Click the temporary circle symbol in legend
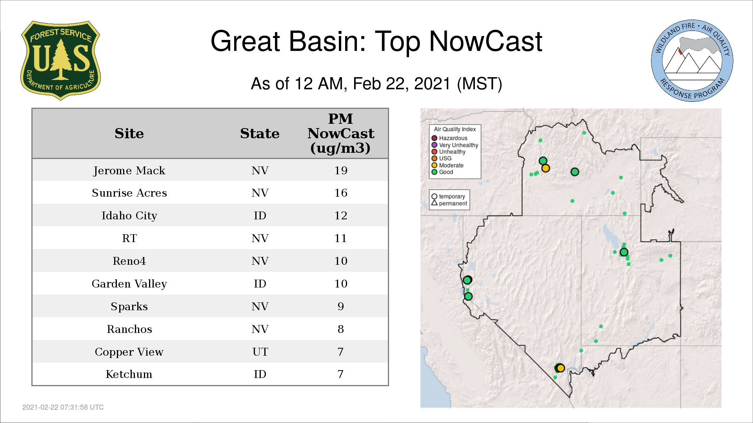The height and width of the screenshot is (423, 753). click(x=434, y=196)
